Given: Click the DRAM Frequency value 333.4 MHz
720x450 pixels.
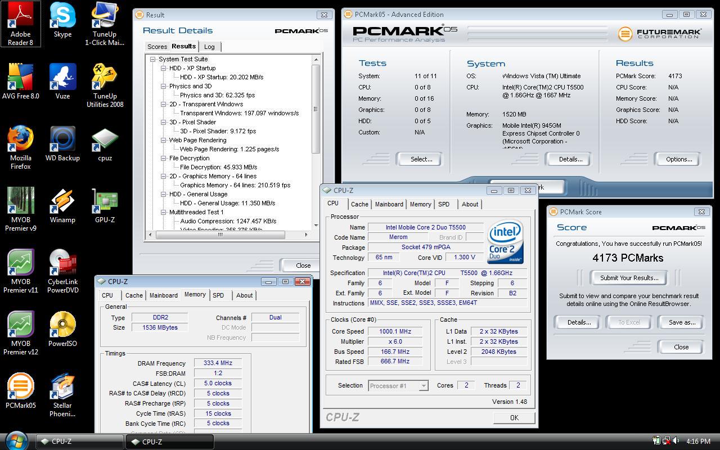Looking at the screenshot, I should [x=218, y=363].
